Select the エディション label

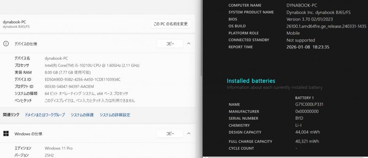[23, 148]
